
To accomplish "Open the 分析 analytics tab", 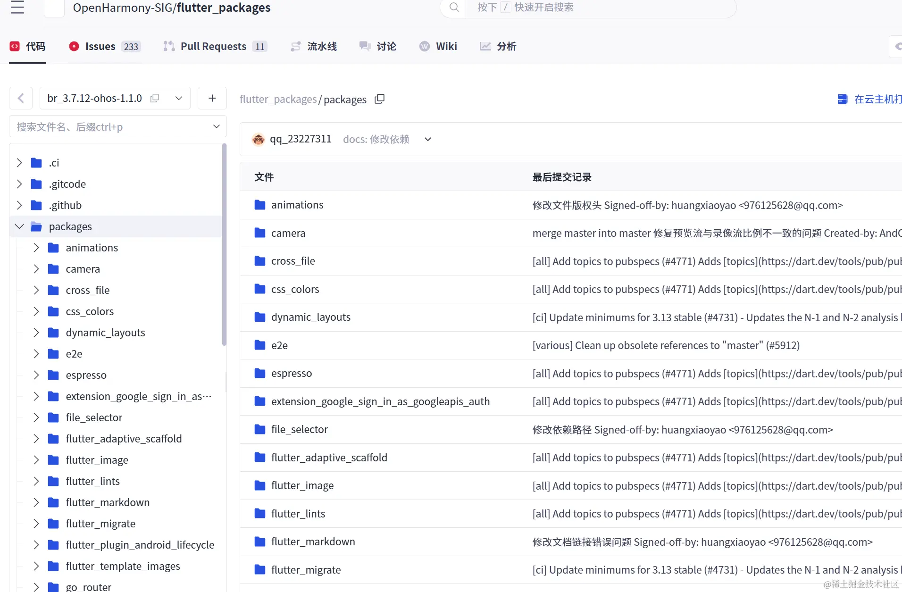I will tap(498, 46).
